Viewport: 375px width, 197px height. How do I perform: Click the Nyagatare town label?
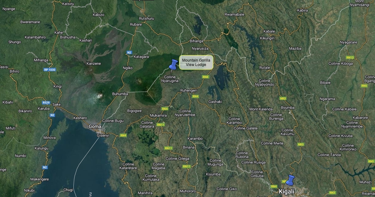348,42
